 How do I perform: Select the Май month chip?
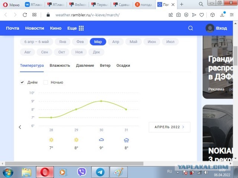coord(134,42)
